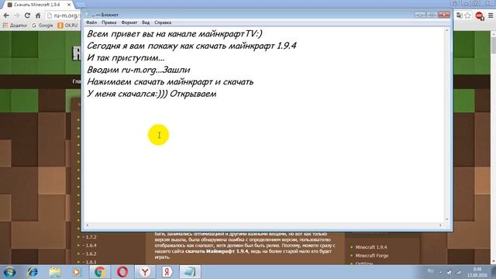Viewport: 496px width, 279px height.
Task: Switch to Chrome on taskbar
Action: pyautogui.click(x=100, y=272)
